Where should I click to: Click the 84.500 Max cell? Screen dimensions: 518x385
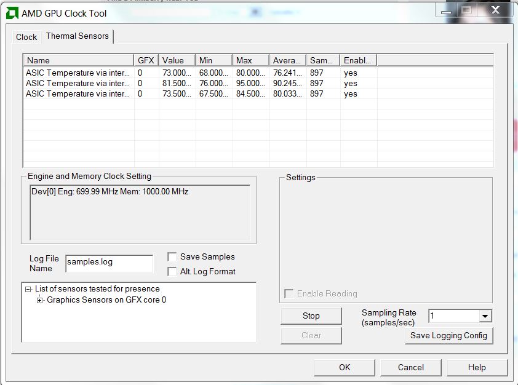click(251, 93)
